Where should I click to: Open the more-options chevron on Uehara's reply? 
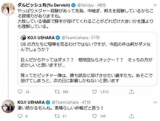pos(155,102)
